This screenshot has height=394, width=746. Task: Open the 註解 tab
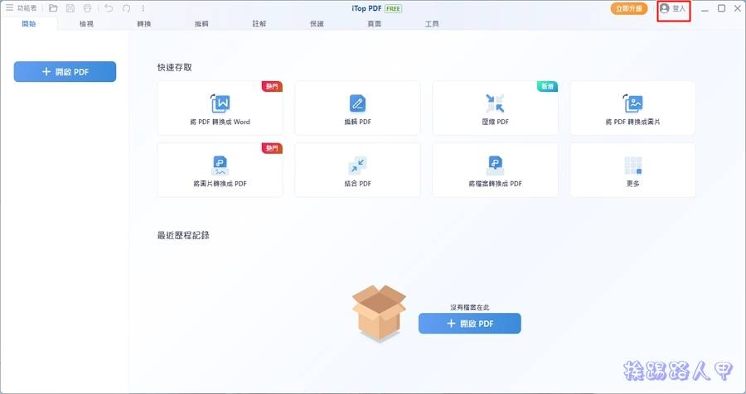[259, 24]
